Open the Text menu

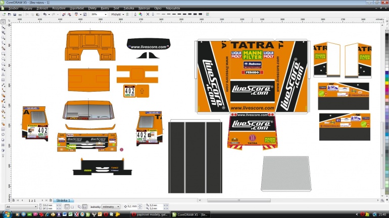click(116, 9)
